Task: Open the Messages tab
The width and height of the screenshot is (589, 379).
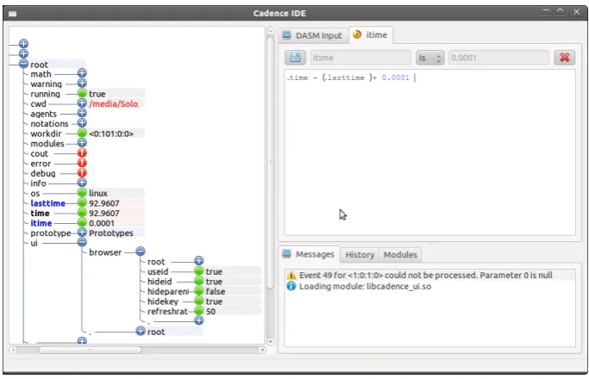Action: tap(310, 254)
